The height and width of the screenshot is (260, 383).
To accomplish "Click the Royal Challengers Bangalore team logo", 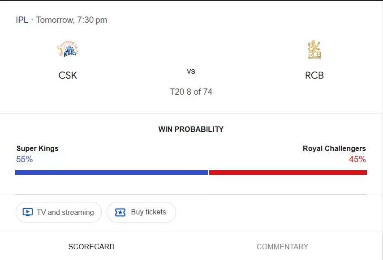I will [314, 50].
